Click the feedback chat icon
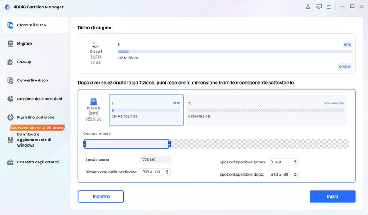This screenshot has width=368, height=215. (x=319, y=7)
